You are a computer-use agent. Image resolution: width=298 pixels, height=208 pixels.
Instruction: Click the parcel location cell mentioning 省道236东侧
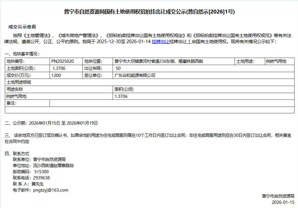click(158, 61)
